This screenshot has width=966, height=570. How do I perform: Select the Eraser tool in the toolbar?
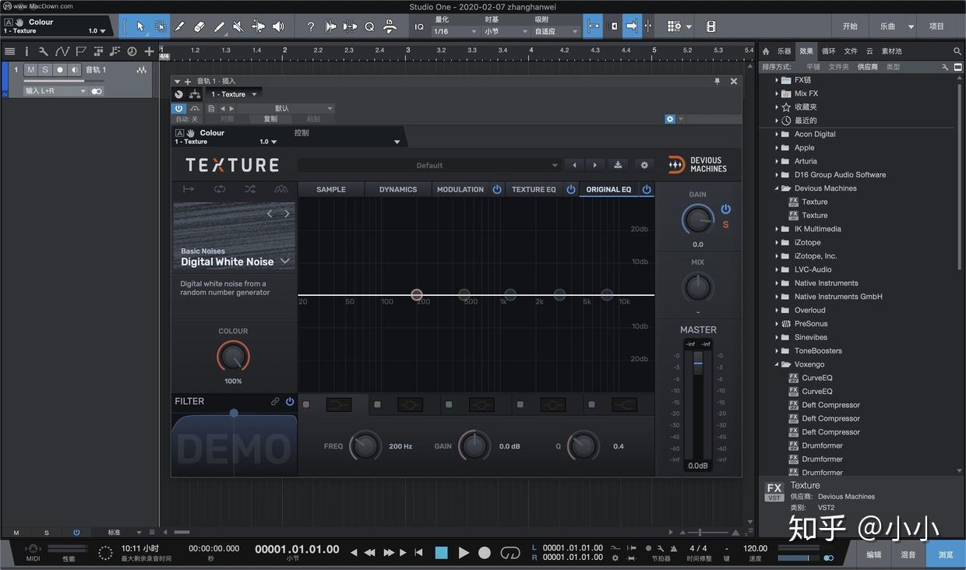click(199, 26)
